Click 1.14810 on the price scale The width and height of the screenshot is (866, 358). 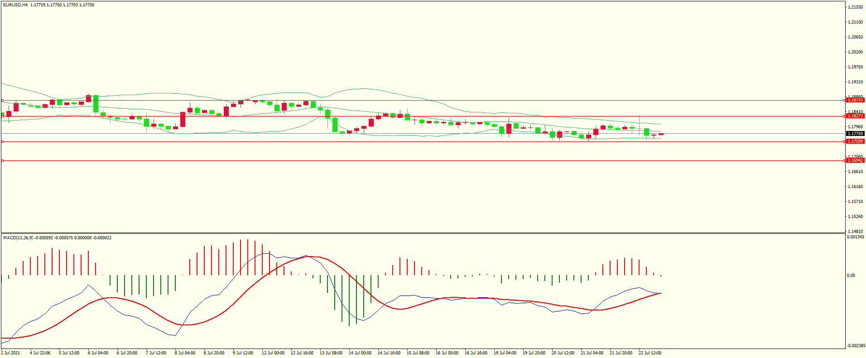click(x=855, y=231)
